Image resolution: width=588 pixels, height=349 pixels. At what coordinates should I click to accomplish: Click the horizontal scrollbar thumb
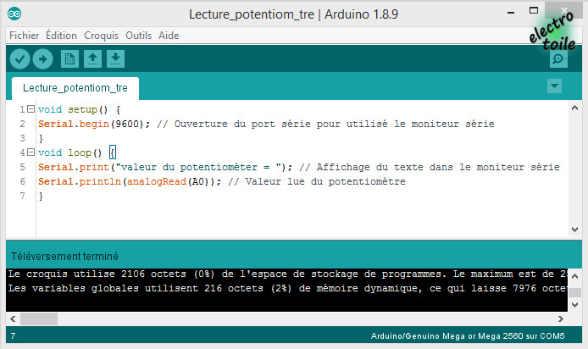pyautogui.click(x=39, y=319)
